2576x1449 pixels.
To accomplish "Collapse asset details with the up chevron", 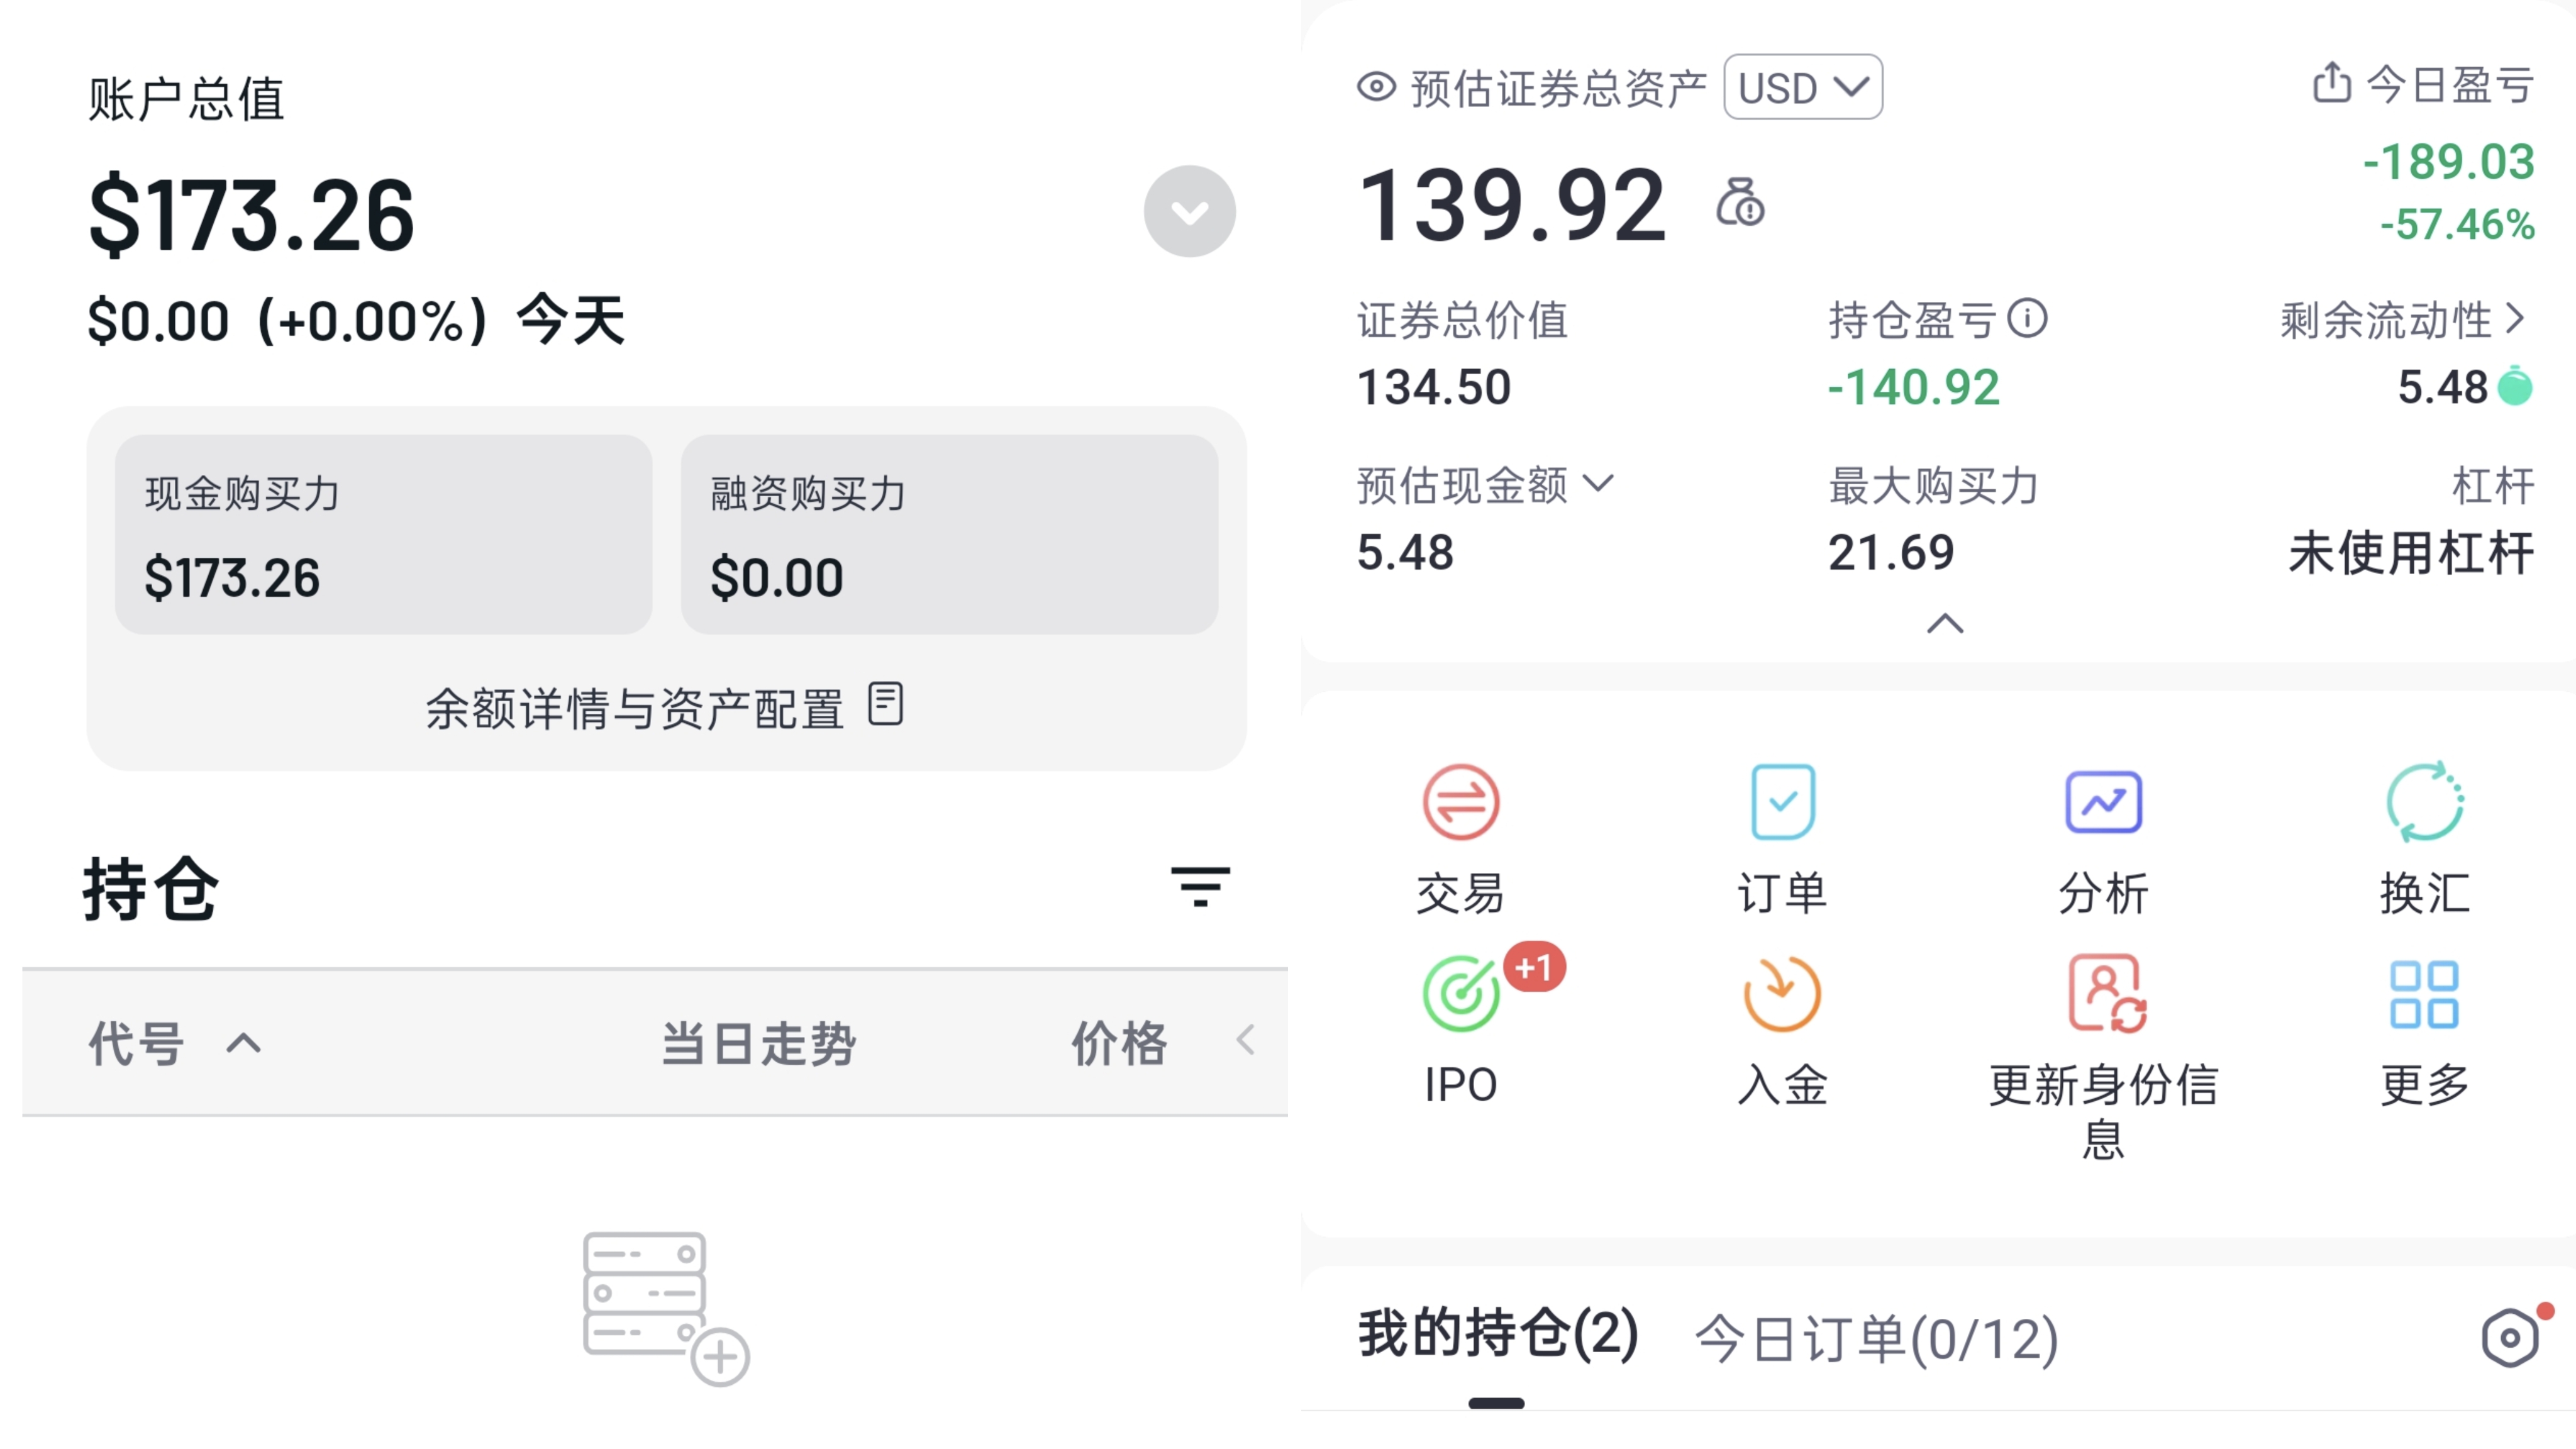I will 1945,624.
